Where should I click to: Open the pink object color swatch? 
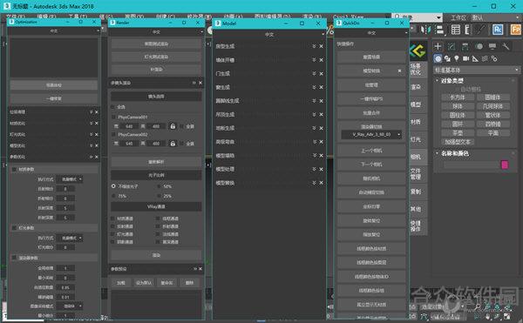click(x=505, y=165)
